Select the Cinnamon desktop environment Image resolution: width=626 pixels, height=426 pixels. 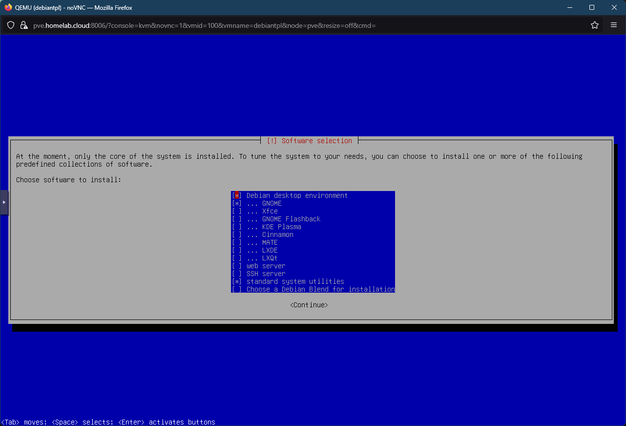[237, 234]
